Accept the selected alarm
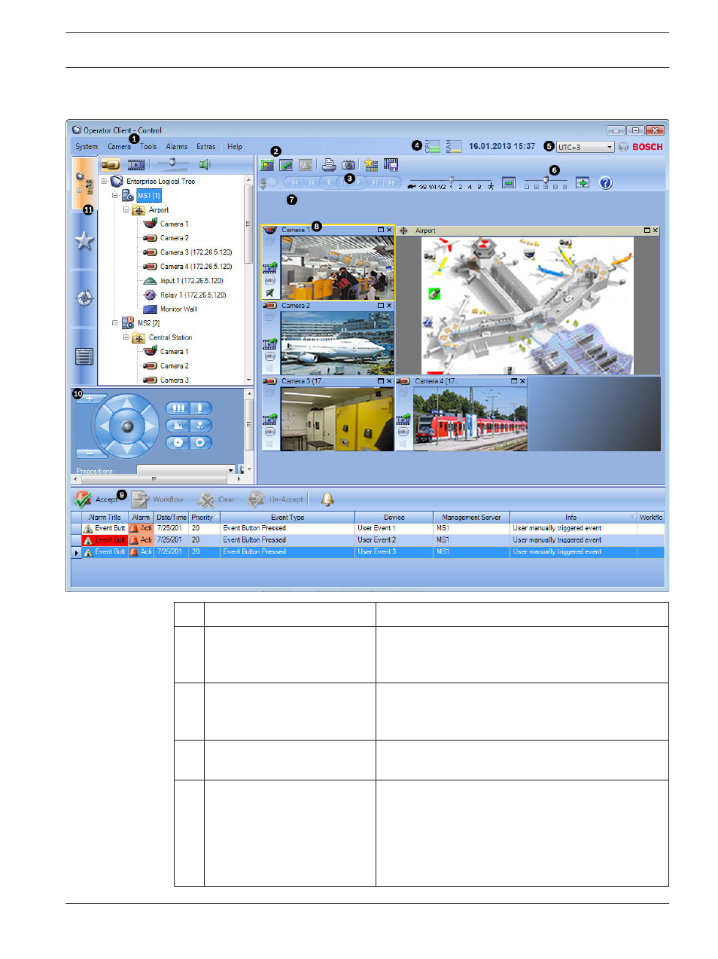The width and height of the screenshot is (718, 959). (96, 499)
